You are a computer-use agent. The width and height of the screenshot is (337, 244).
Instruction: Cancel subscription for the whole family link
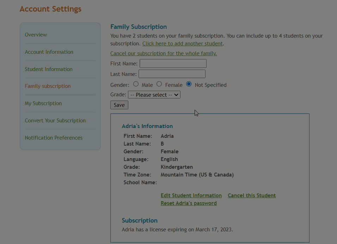coord(164,53)
